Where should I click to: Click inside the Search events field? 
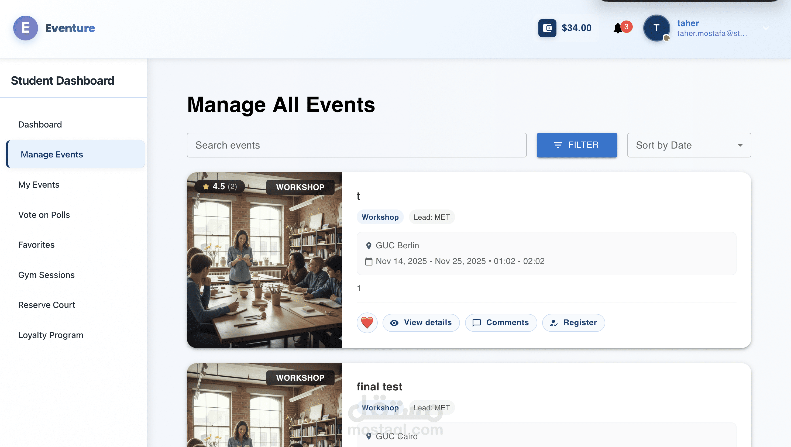pos(356,145)
